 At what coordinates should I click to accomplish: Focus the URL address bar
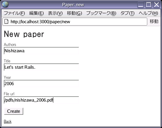(75, 21)
